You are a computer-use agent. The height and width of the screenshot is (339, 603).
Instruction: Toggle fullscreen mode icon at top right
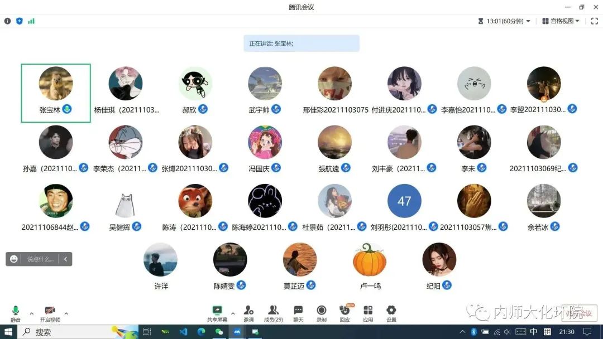click(x=594, y=21)
